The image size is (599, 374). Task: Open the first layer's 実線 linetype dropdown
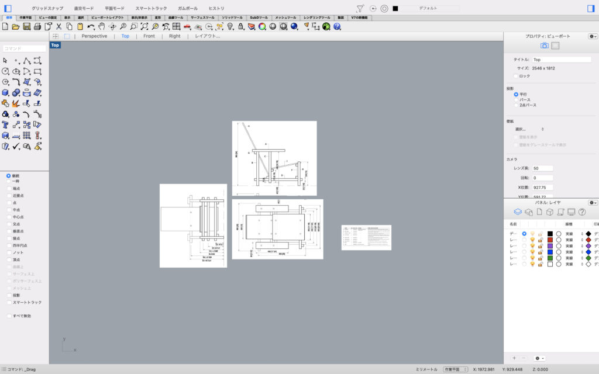(x=574, y=234)
